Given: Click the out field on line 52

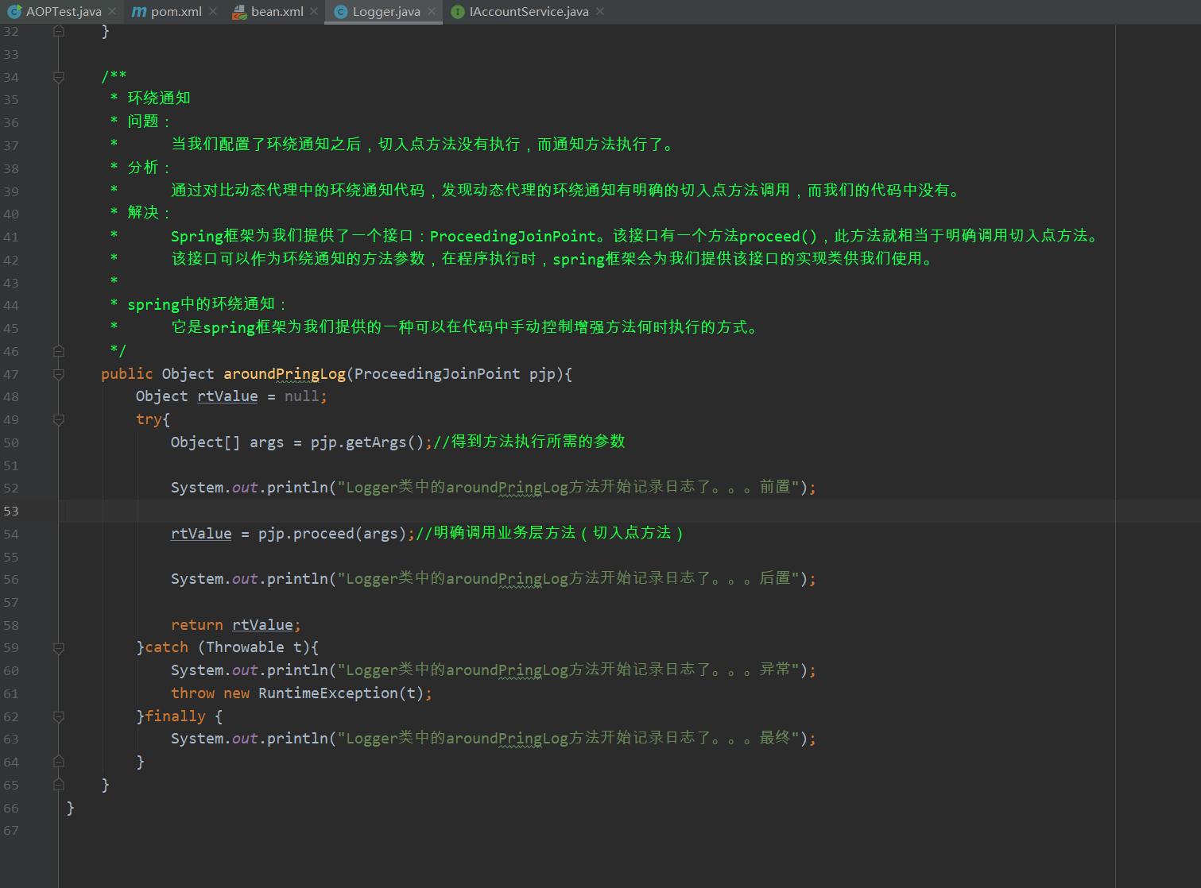Looking at the screenshot, I should point(245,488).
